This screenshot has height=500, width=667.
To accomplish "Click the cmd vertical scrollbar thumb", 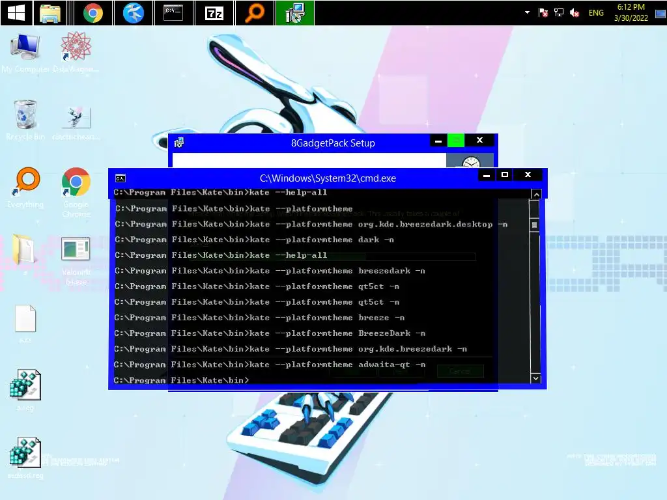I will point(534,225).
